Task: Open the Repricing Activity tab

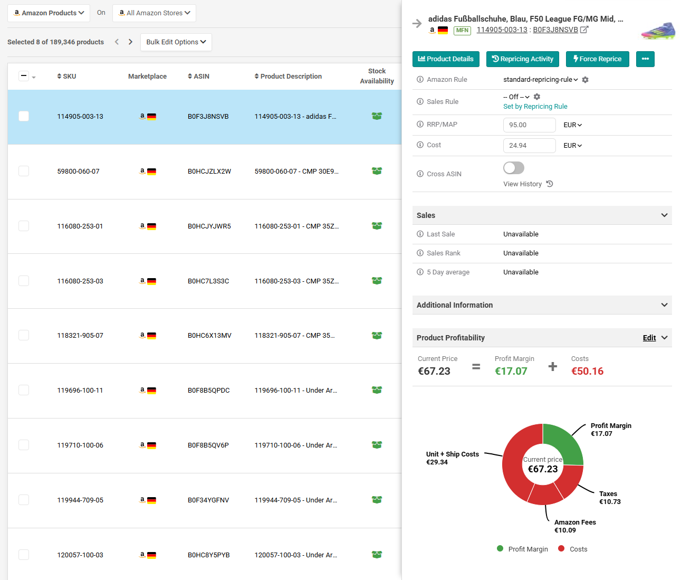Action: tap(523, 59)
